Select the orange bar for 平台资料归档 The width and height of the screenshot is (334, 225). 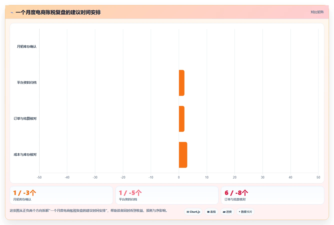(181, 83)
